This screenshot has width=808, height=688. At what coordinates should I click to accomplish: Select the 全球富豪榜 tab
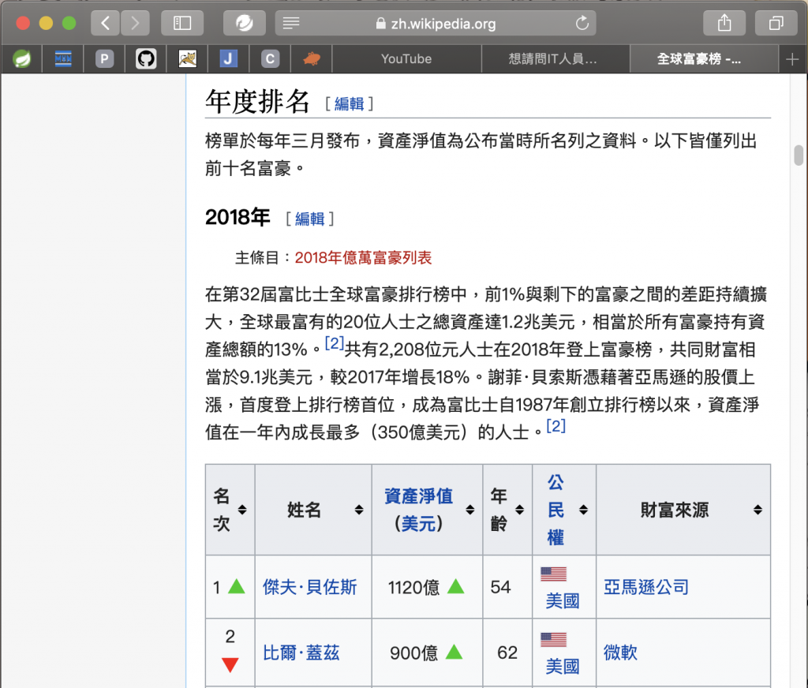point(704,58)
